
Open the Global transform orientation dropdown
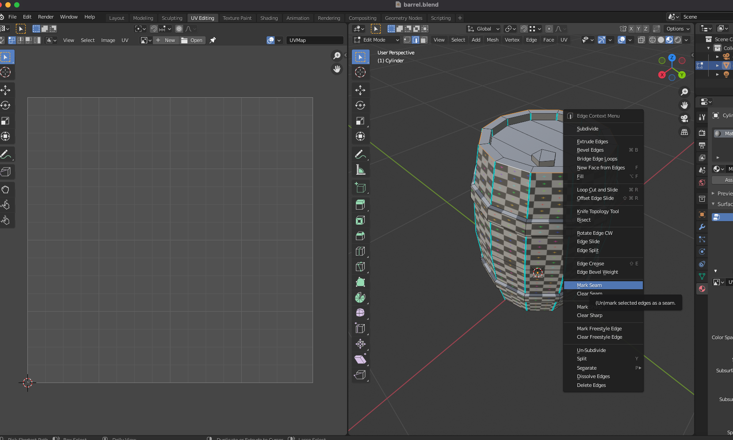[x=484, y=29]
